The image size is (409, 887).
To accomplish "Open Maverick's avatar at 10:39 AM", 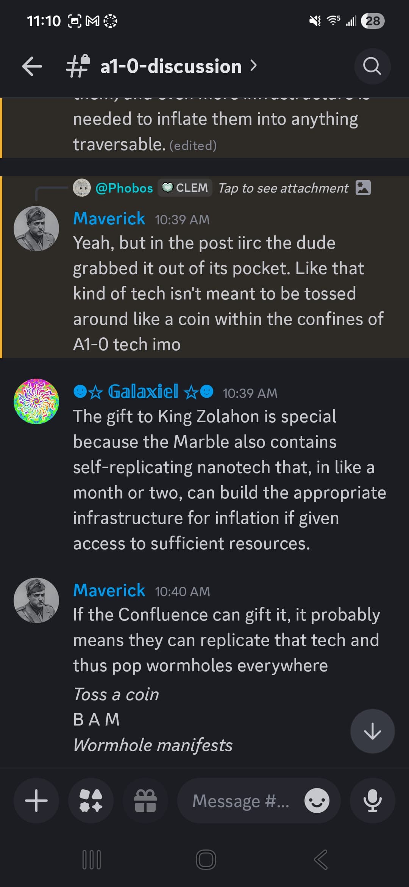I will coord(36,229).
